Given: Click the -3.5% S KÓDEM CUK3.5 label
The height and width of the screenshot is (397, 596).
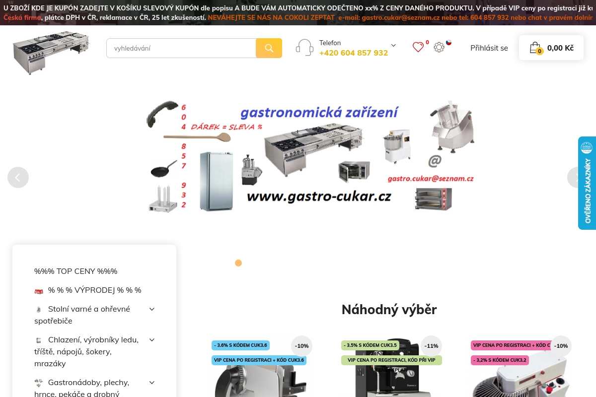Looking at the screenshot, I should [x=371, y=345].
